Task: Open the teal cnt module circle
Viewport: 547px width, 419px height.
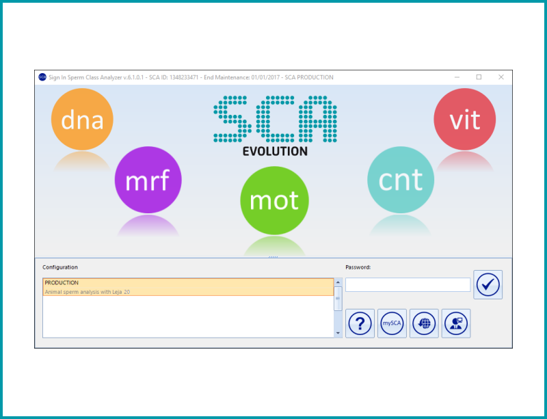Action: point(401,180)
